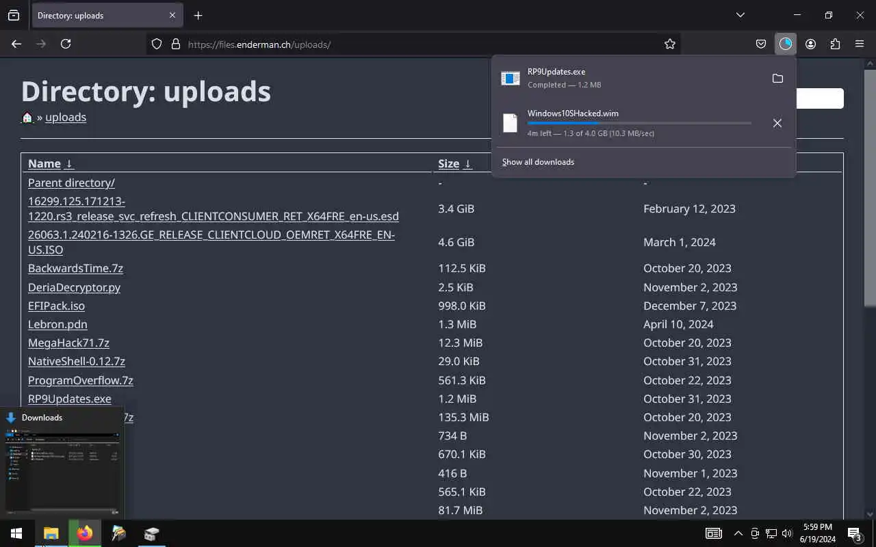Click the uploads breadcrumb link
This screenshot has width=876, height=547.
point(66,118)
